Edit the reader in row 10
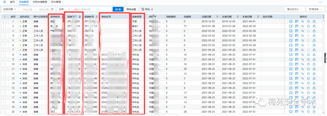327x116 pixels. [x=291, y=64]
